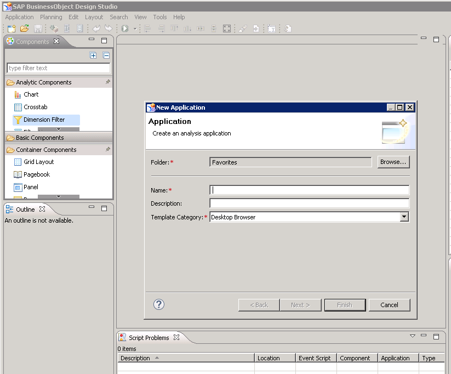Select the Chart component icon
Viewport: 451px width, 374px height.
(18, 94)
